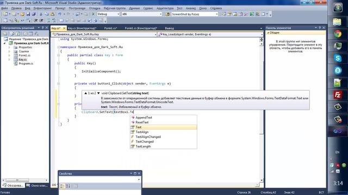Collapse the Общие group in the toolbox
This screenshot has height=195, width=348.
268,32
